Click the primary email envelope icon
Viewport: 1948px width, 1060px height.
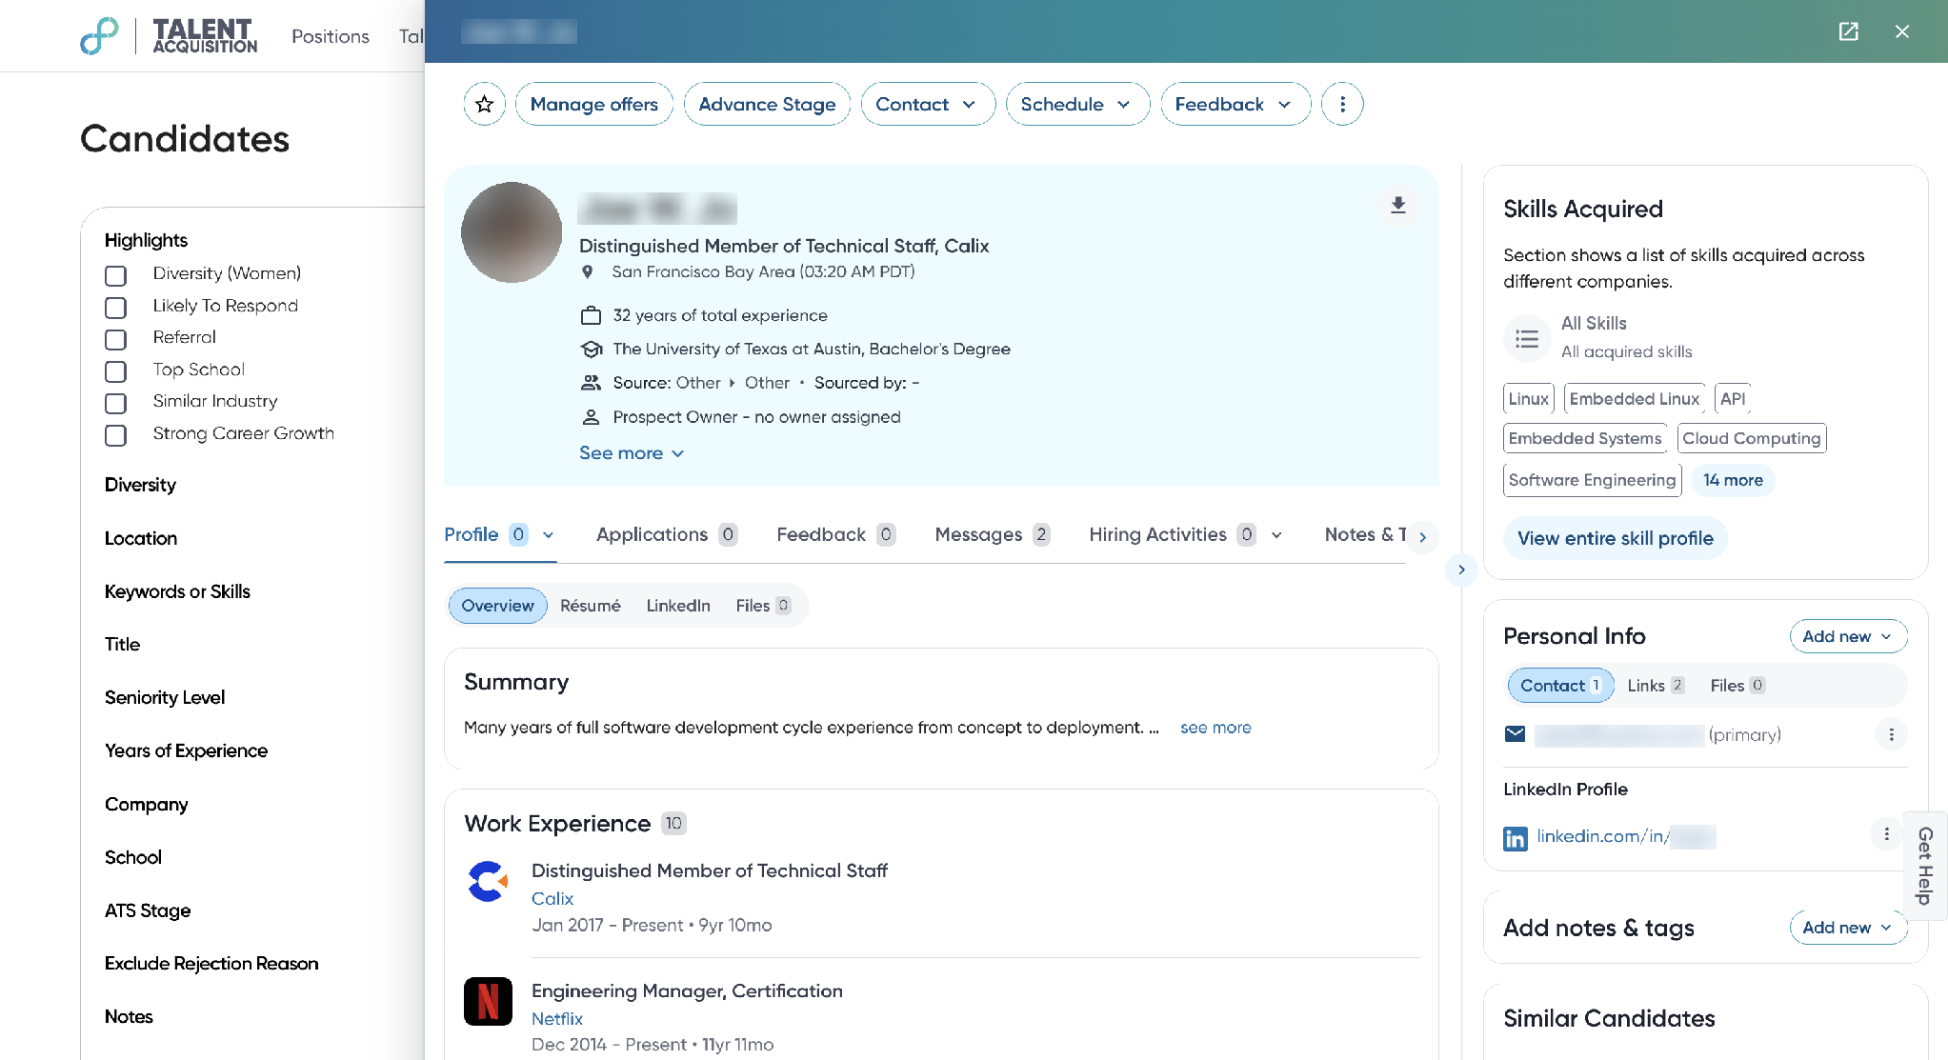click(1515, 734)
